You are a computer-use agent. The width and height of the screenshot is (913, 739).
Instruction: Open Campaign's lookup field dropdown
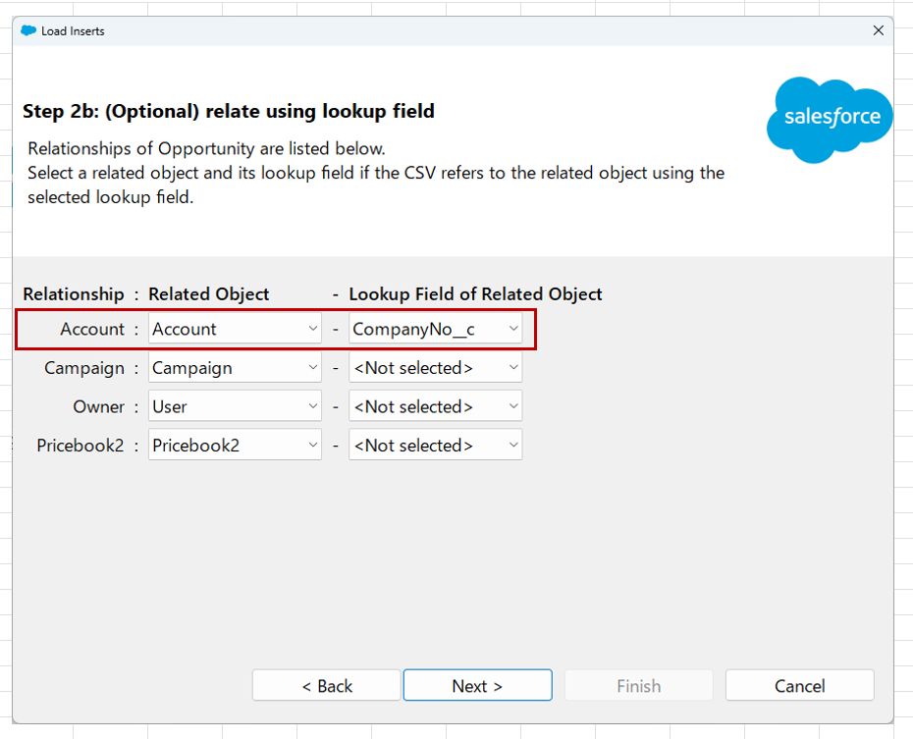point(435,368)
